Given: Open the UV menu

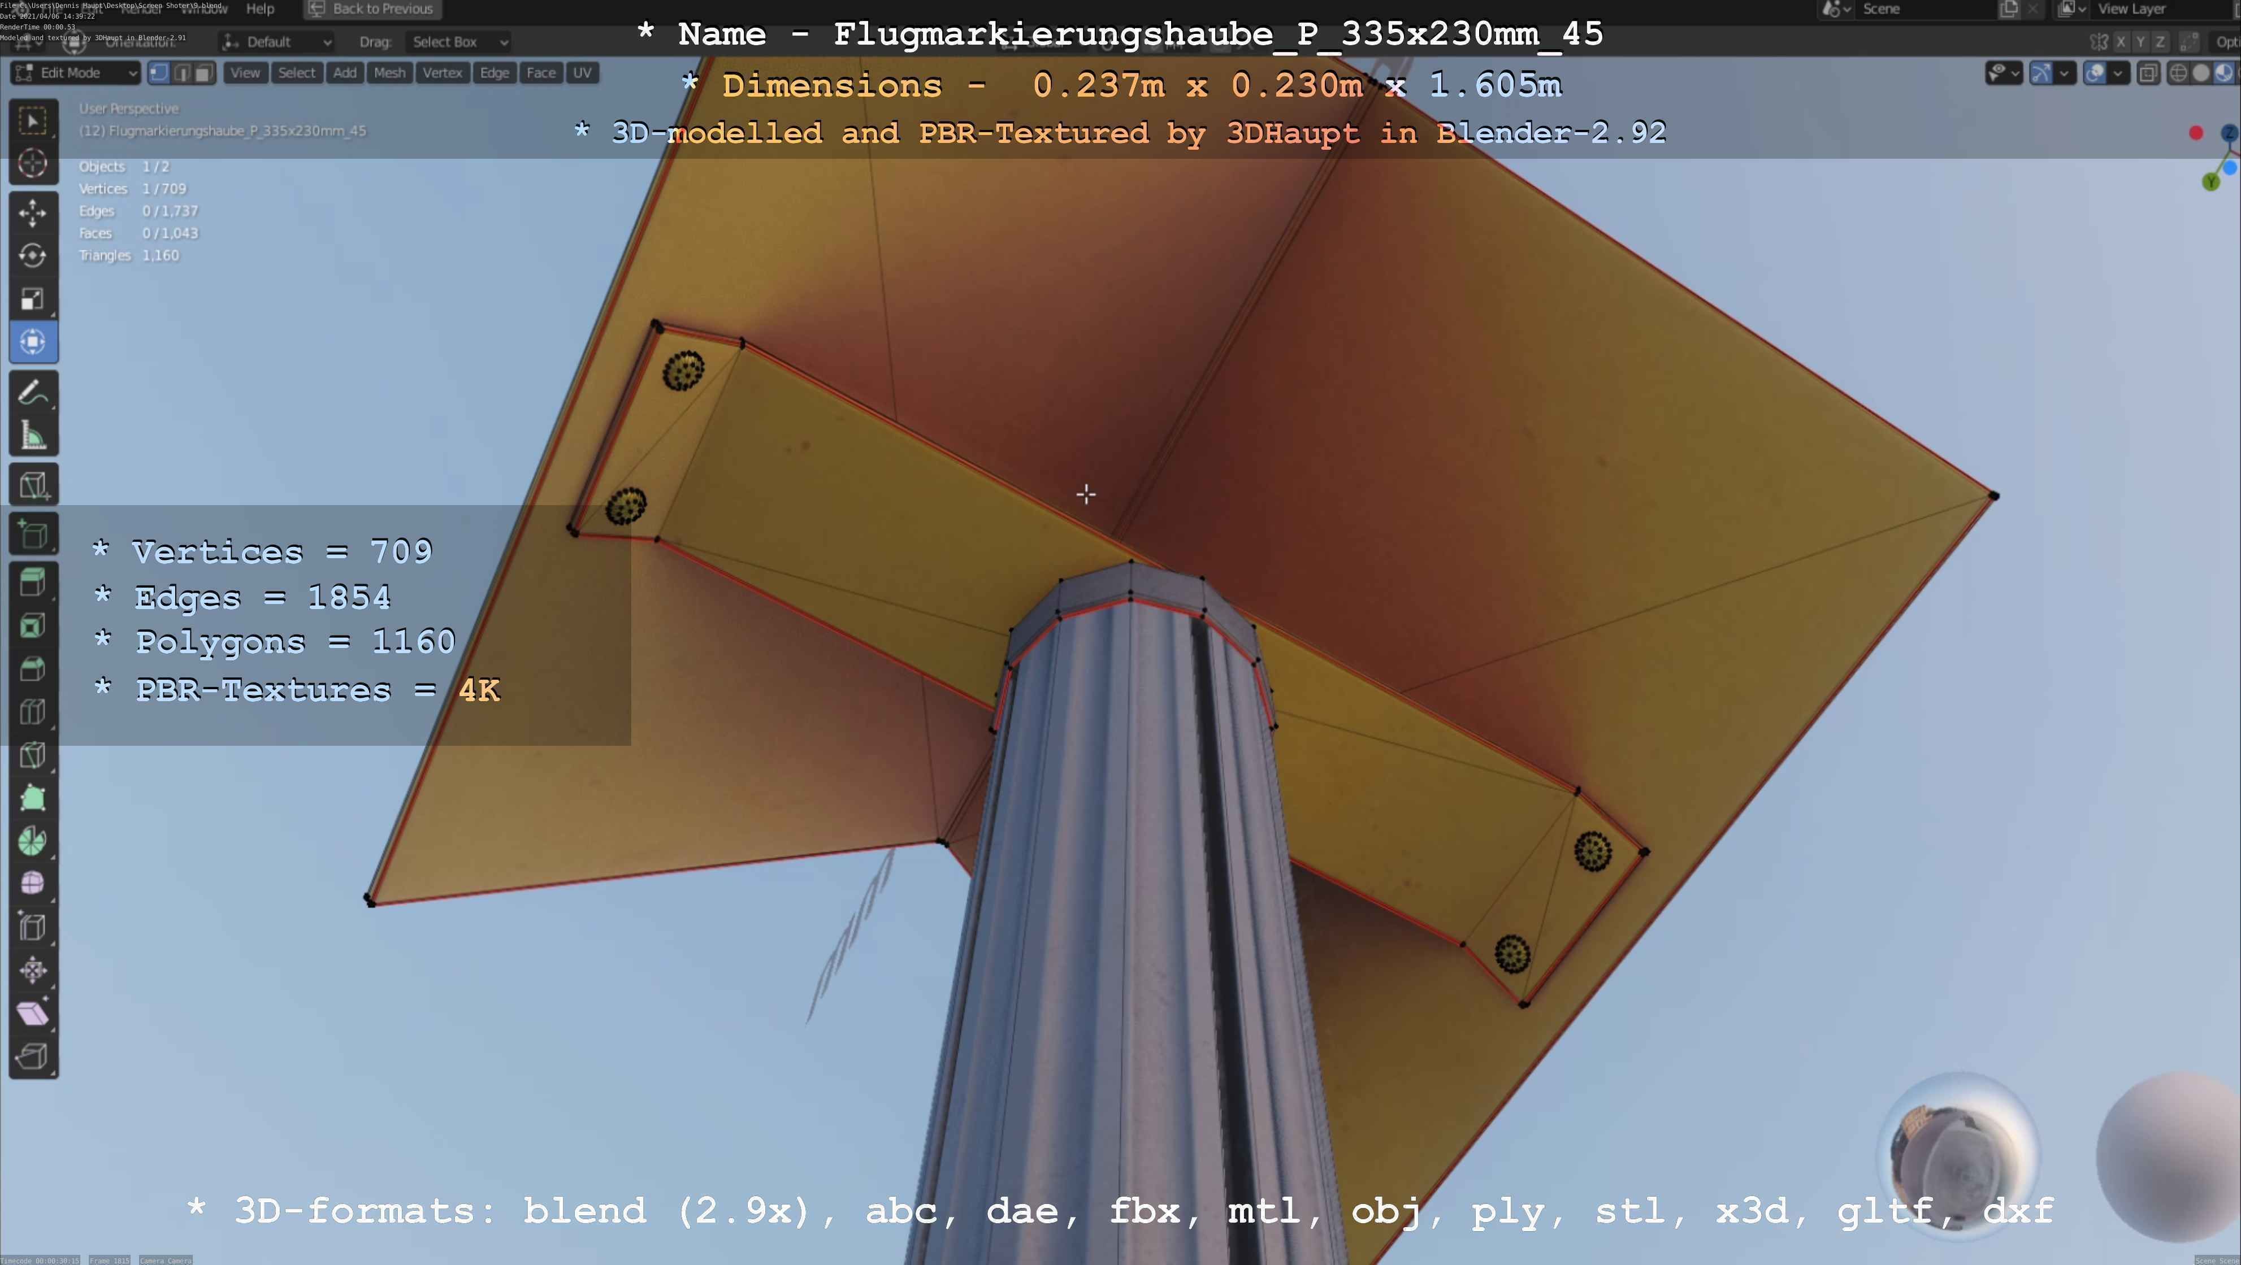Looking at the screenshot, I should click(x=582, y=73).
